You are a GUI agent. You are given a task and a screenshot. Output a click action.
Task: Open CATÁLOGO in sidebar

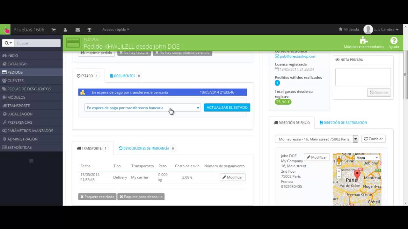tap(31, 64)
